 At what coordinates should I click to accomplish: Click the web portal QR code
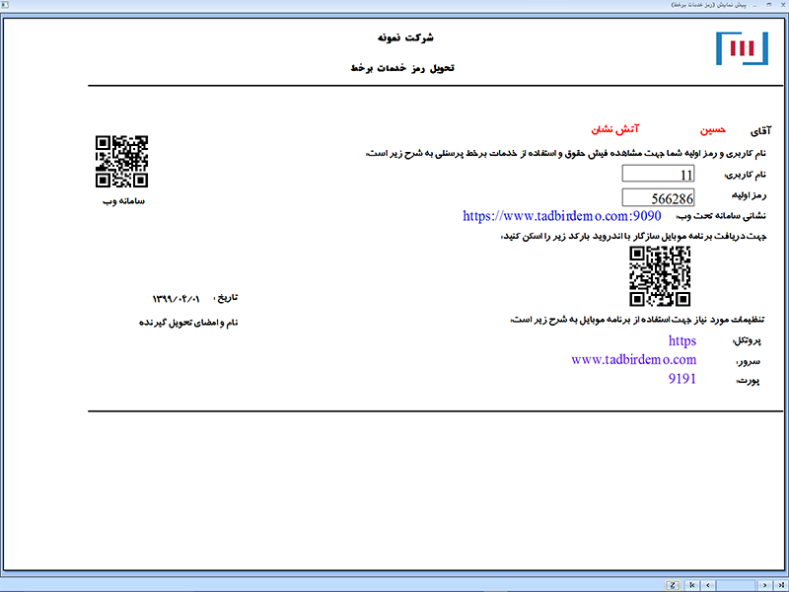click(x=121, y=161)
